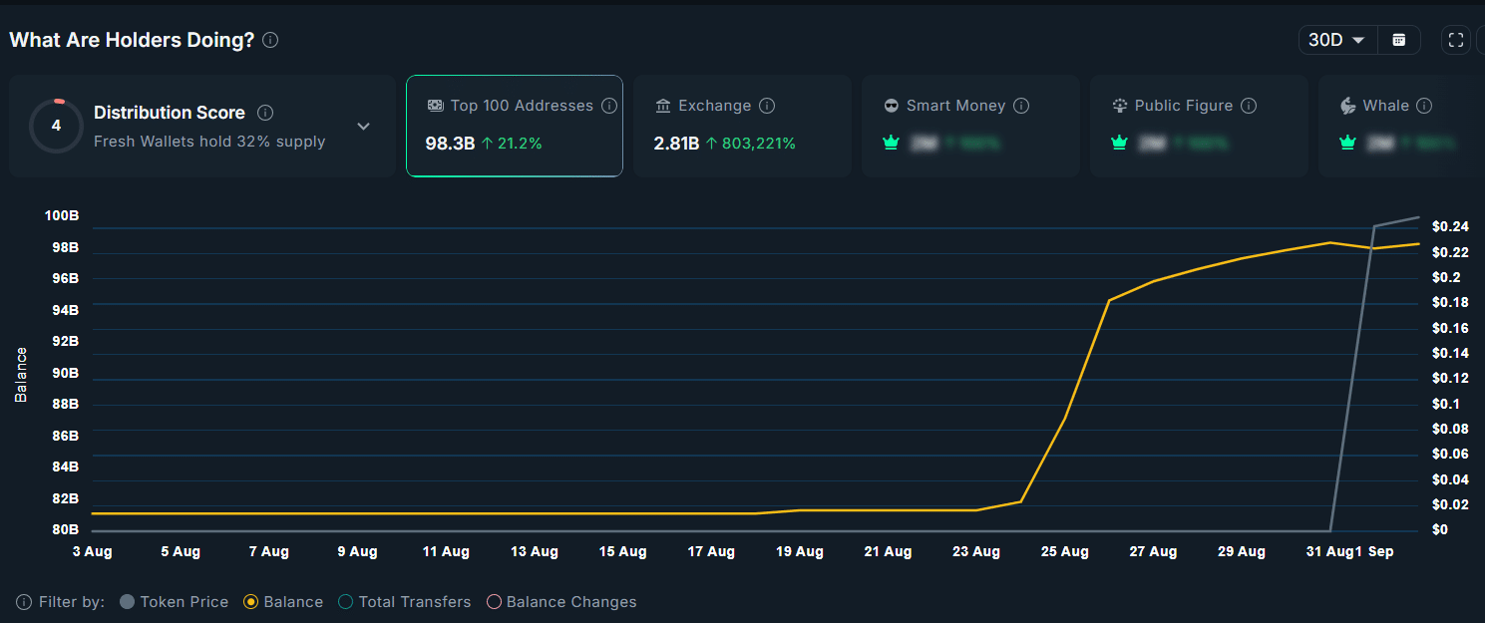The height and width of the screenshot is (623, 1485).
Task: Click the crown icon in Whale card
Action: [x=1348, y=143]
